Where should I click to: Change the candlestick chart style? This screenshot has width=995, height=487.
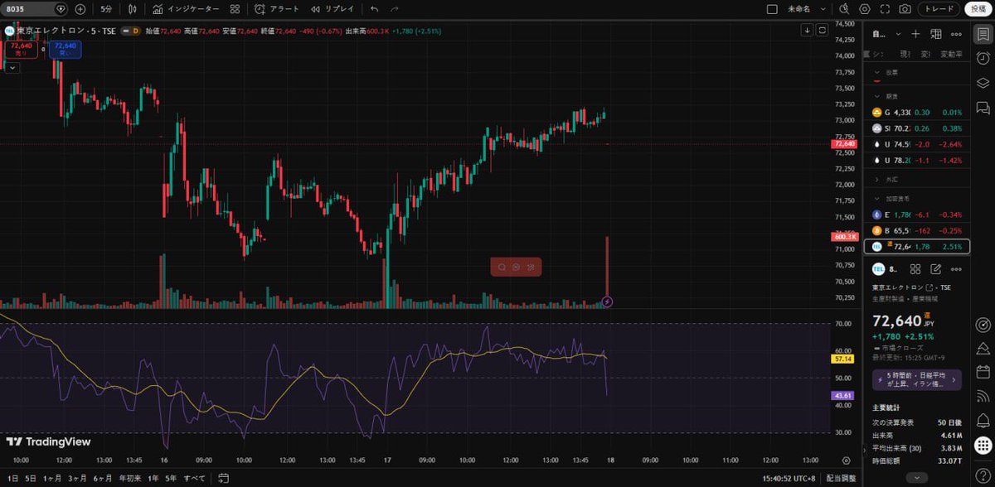pos(133,9)
